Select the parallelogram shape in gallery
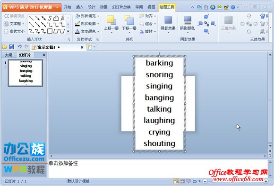This screenshot has height=186, width=274. [x=56, y=31]
